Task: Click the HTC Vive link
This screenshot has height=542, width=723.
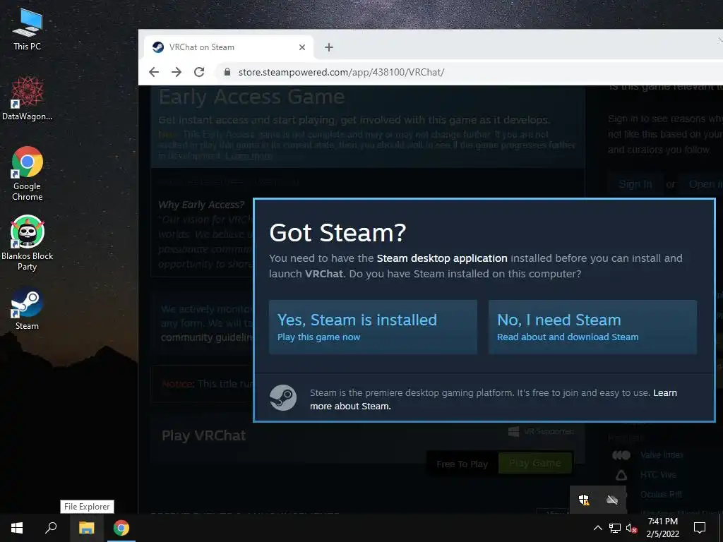Action: 658,475
